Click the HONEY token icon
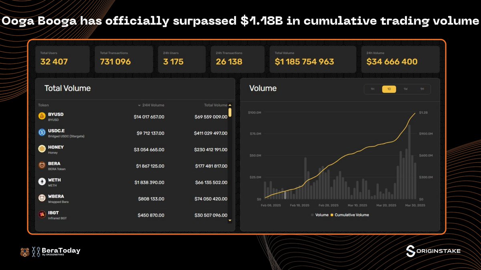Viewport: 481px width, 270px height. click(x=41, y=148)
